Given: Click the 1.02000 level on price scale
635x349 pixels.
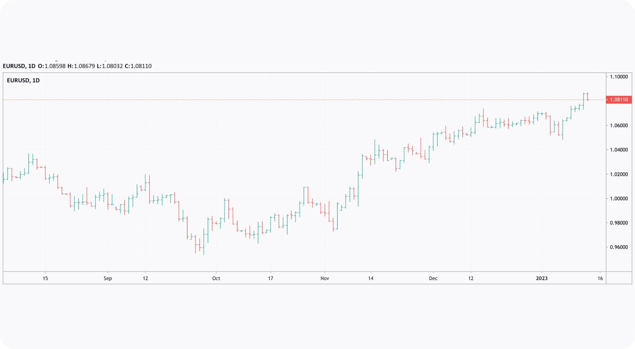Looking at the screenshot, I should click(x=619, y=174).
